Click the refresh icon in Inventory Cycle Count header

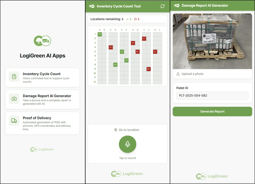point(163,6)
